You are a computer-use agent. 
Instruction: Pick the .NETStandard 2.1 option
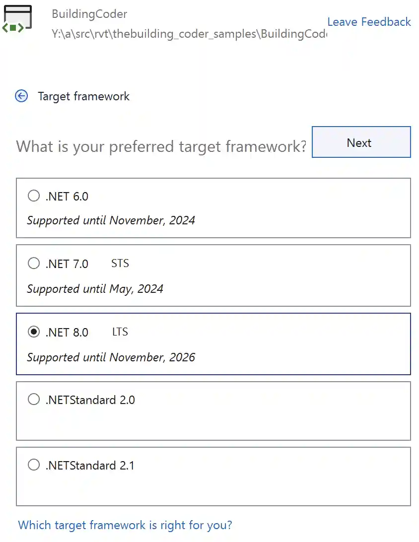pos(34,465)
